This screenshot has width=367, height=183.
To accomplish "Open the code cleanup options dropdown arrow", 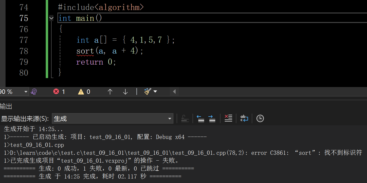I will 155,91.
